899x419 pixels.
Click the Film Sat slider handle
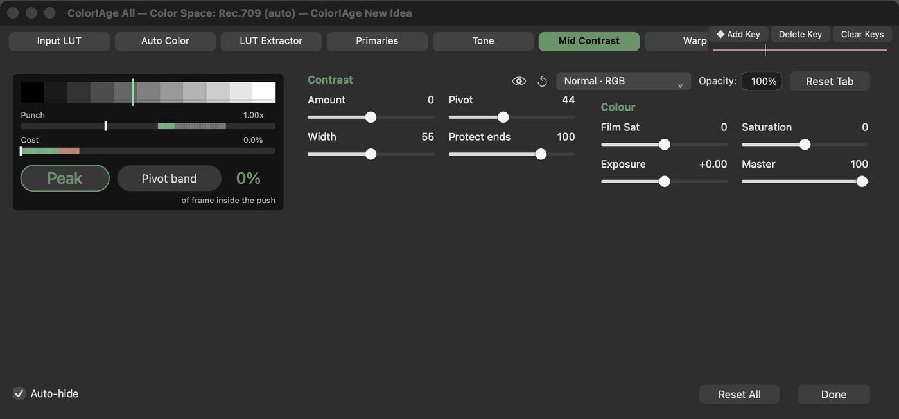[665, 145]
